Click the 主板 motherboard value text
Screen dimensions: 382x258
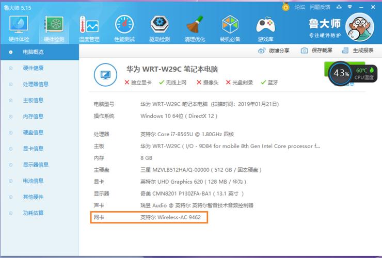tap(230, 146)
